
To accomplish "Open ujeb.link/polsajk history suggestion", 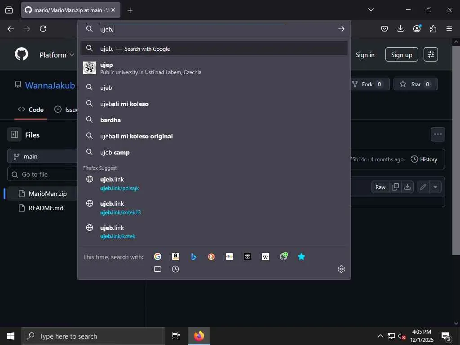I will point(214,183).
